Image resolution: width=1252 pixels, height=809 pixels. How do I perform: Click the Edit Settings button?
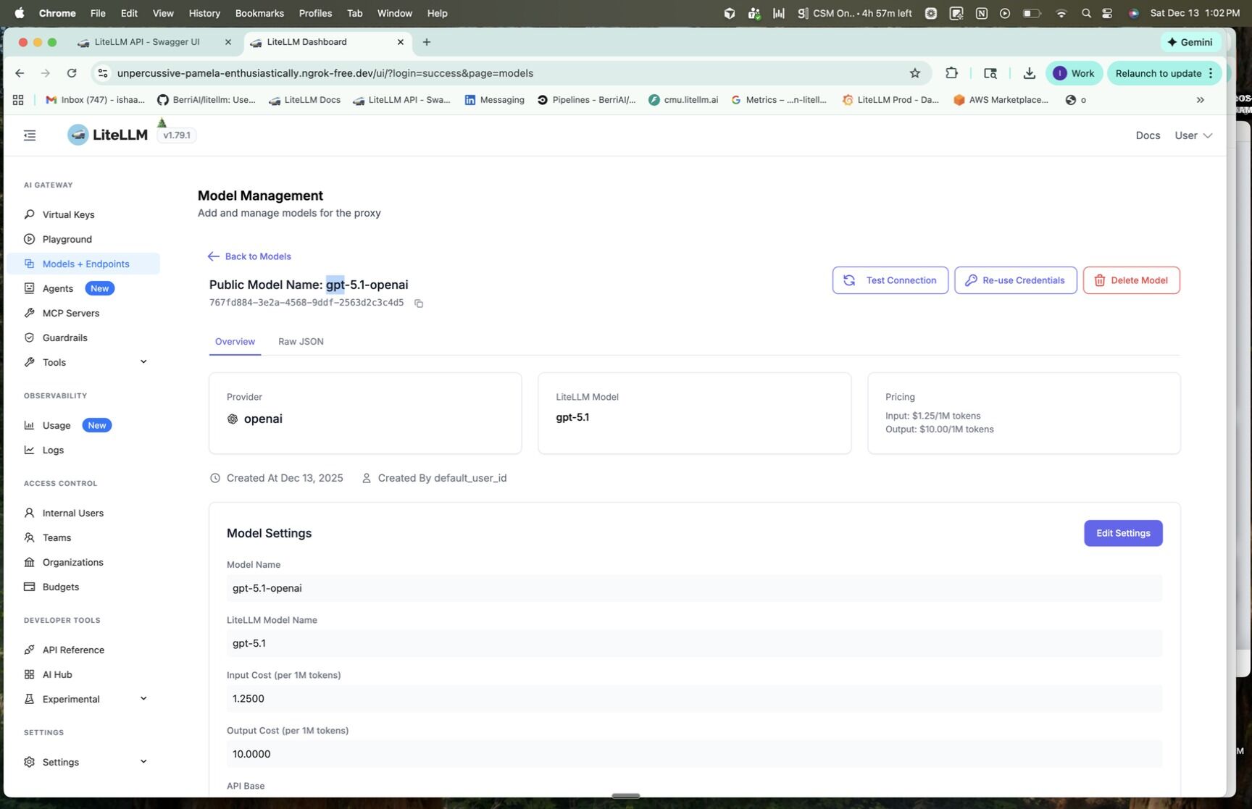[1123, 533]
